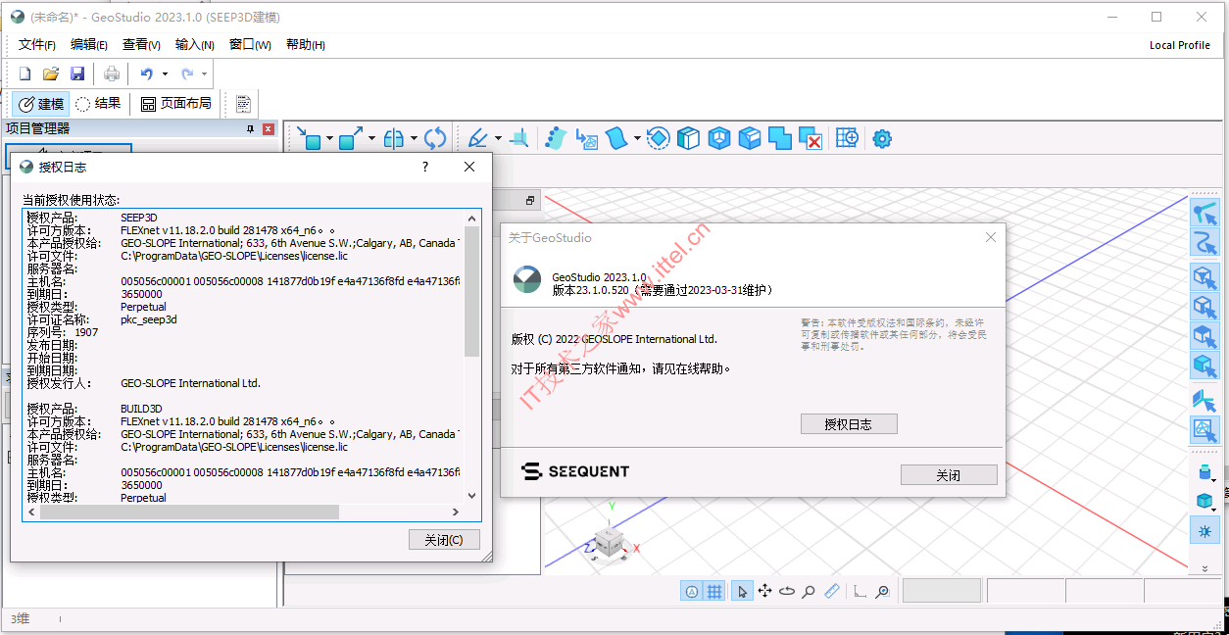1229x635 pixels.
Task: Click the dashed-circle diamond tool
Action: tap(659, 138)
